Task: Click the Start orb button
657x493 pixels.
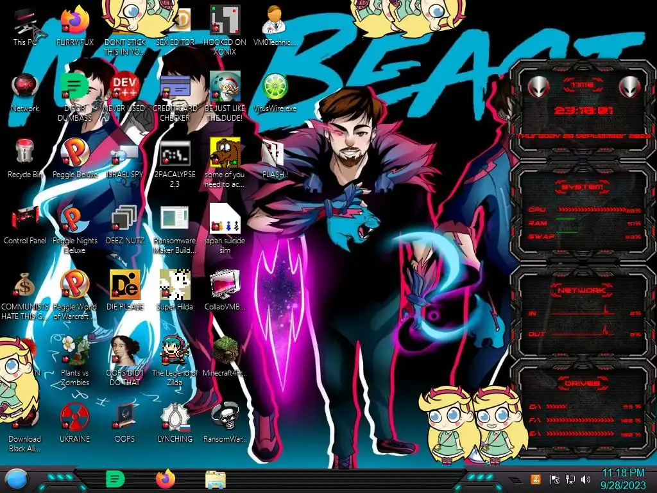Action: coord(17,480)
